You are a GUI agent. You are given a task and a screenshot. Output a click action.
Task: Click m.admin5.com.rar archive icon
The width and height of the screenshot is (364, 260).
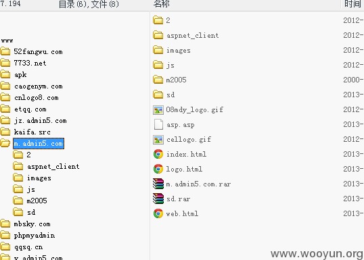coord(158,184)
